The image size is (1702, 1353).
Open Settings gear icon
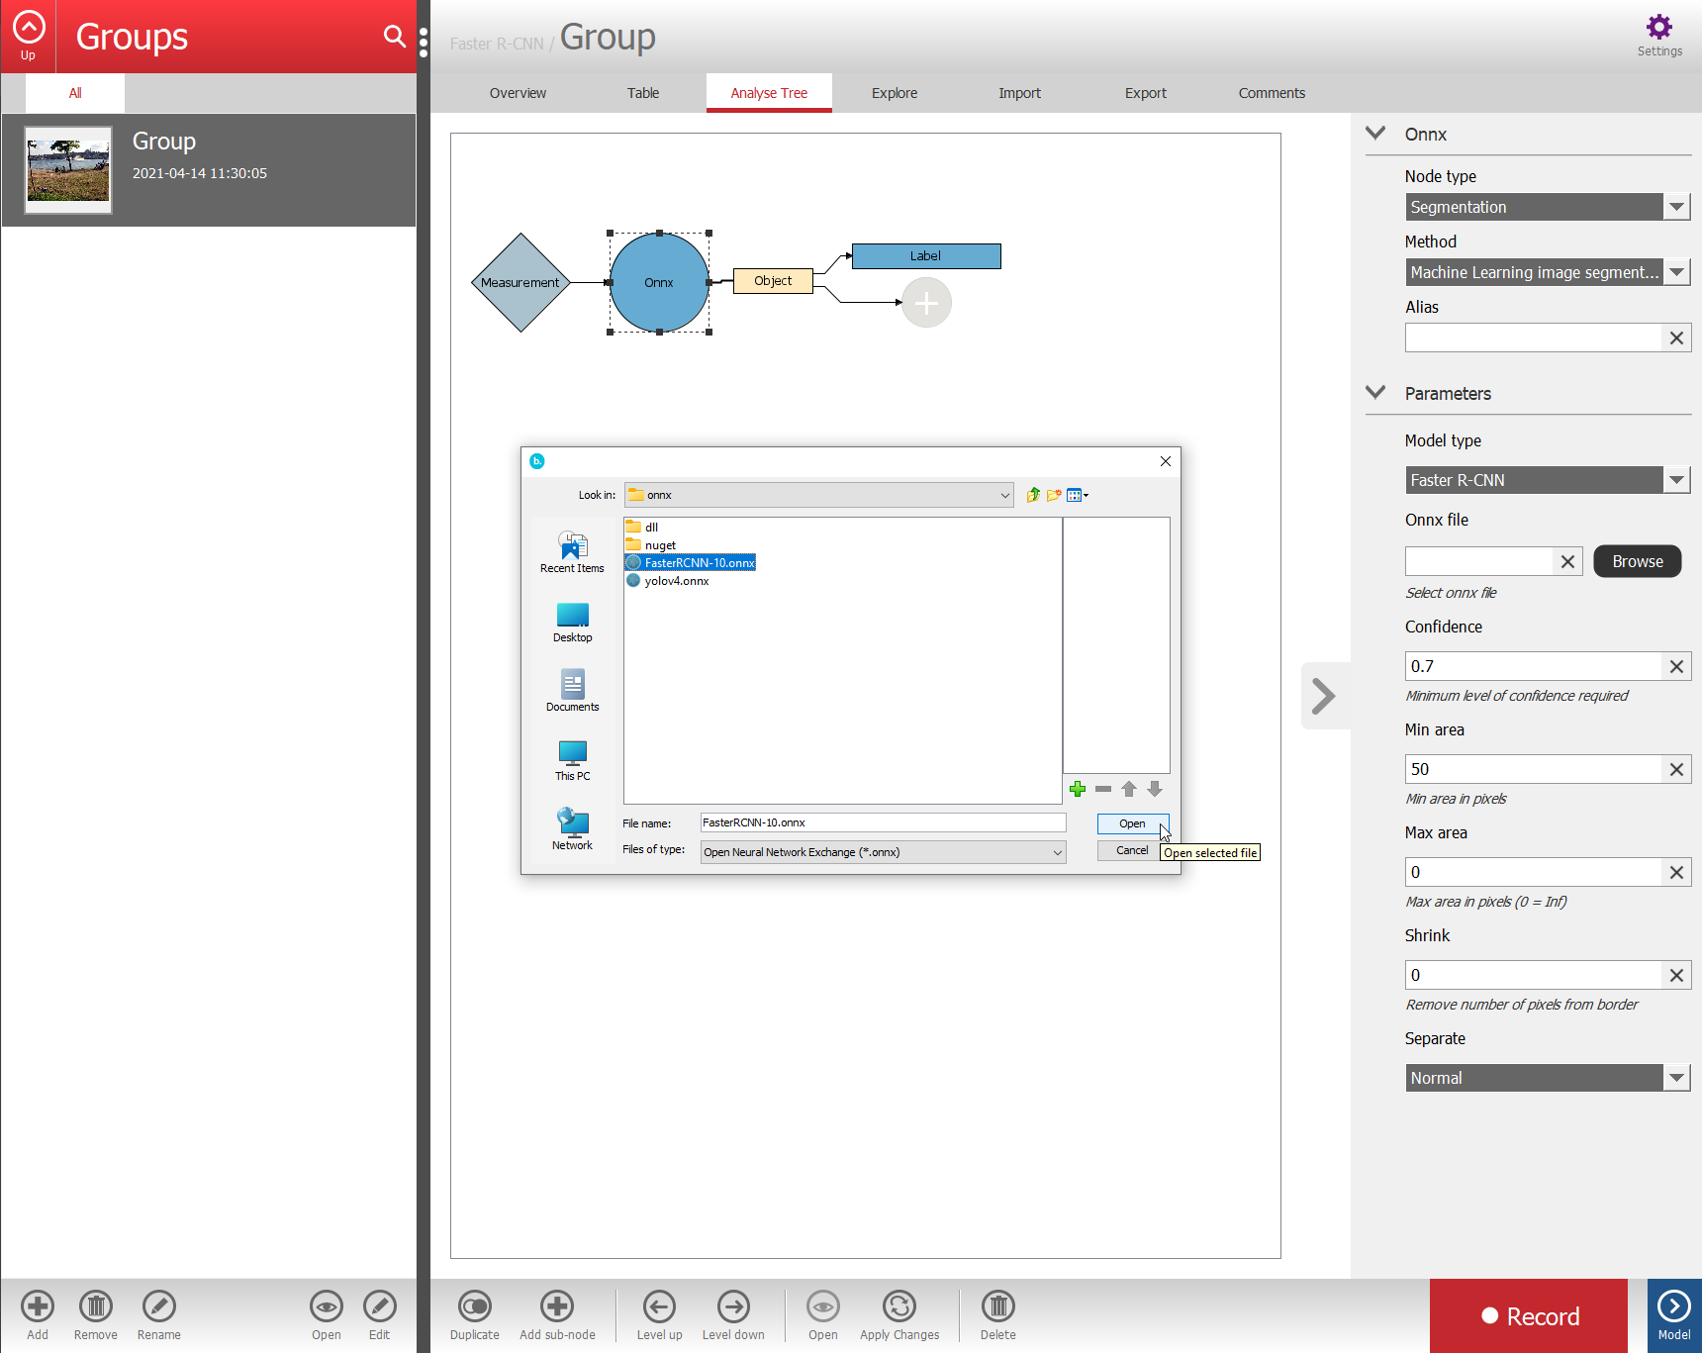click(x=1659, y=28)
